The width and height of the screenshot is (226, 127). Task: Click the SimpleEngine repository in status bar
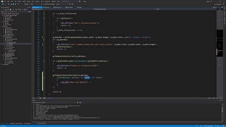click(x=209, y=126)
